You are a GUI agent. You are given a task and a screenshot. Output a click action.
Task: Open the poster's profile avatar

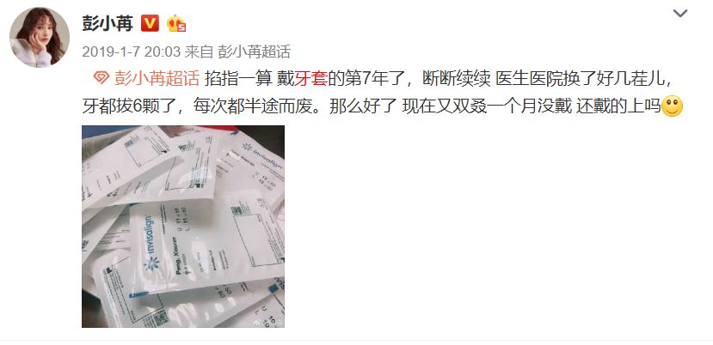[40, 37]
